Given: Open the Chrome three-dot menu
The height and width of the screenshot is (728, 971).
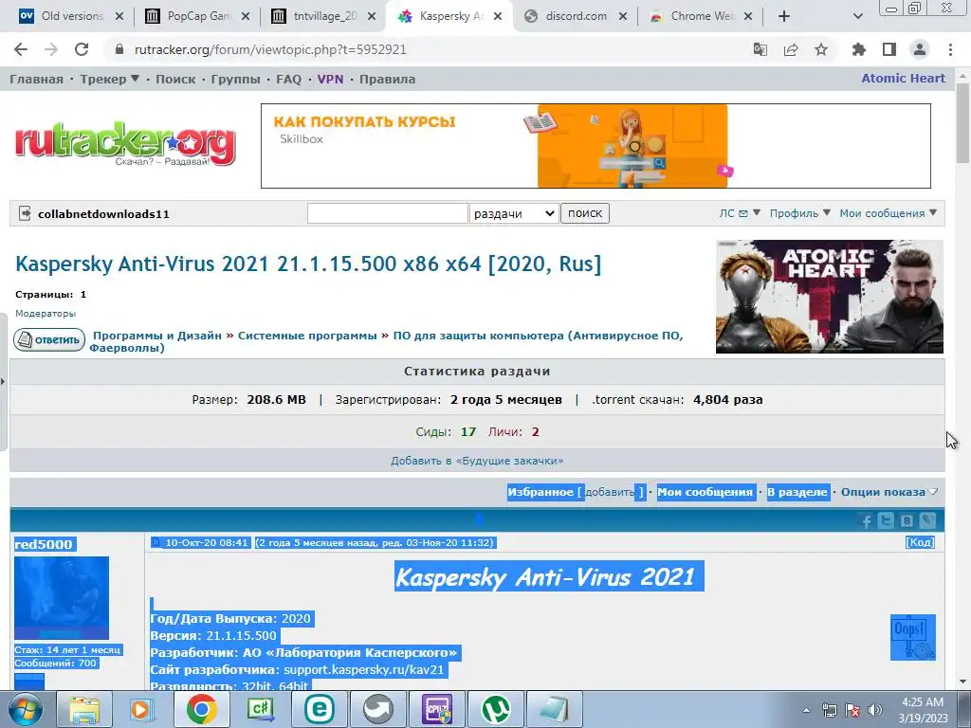Looking at the screenshot, I should point(950,49).
